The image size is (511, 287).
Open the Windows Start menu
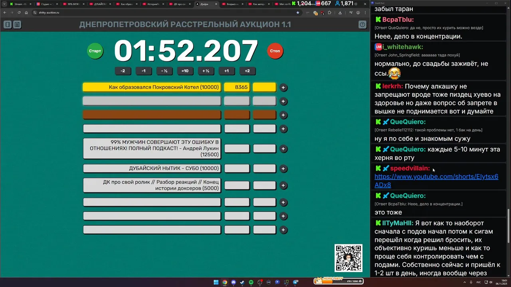pos(216,282)
